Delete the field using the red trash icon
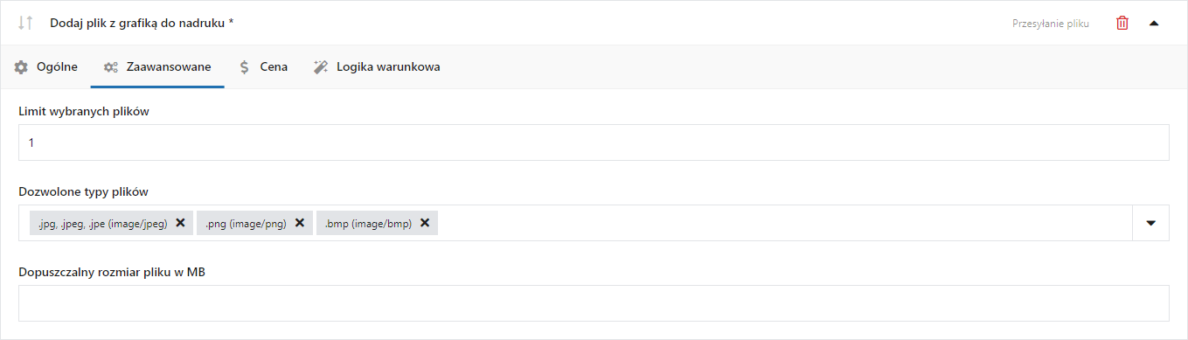Screen dimensions: 1188x340 [1122, 24]
